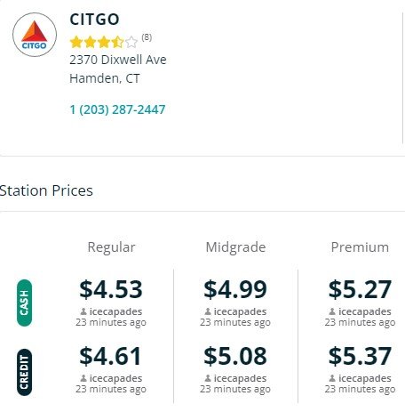Open the (8) reviews count
The width and height of the screenshot is (405, 420).
(147, 37)
